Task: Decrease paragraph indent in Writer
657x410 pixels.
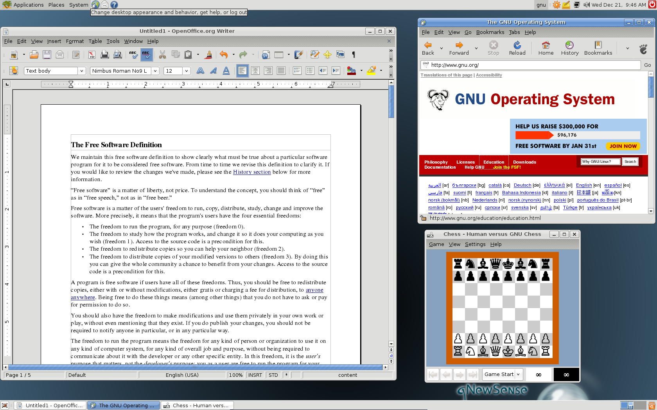Action: click(323, 71)
